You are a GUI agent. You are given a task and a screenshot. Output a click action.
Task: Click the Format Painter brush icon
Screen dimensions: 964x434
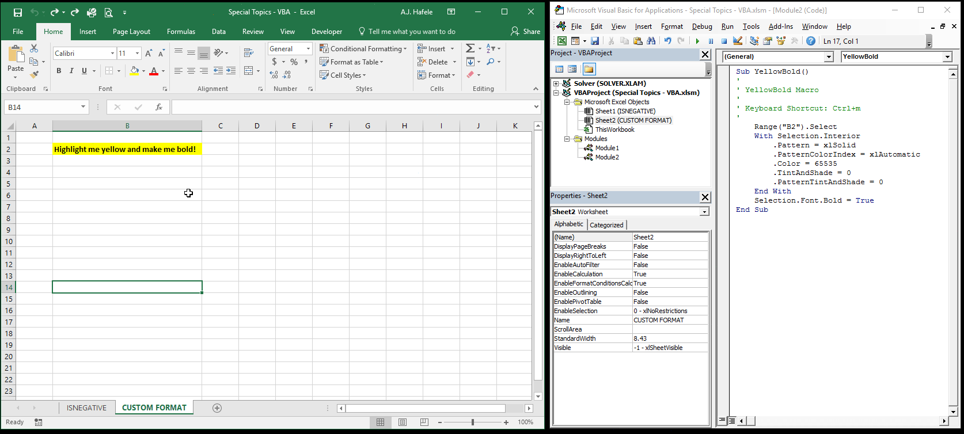[34, 75]
